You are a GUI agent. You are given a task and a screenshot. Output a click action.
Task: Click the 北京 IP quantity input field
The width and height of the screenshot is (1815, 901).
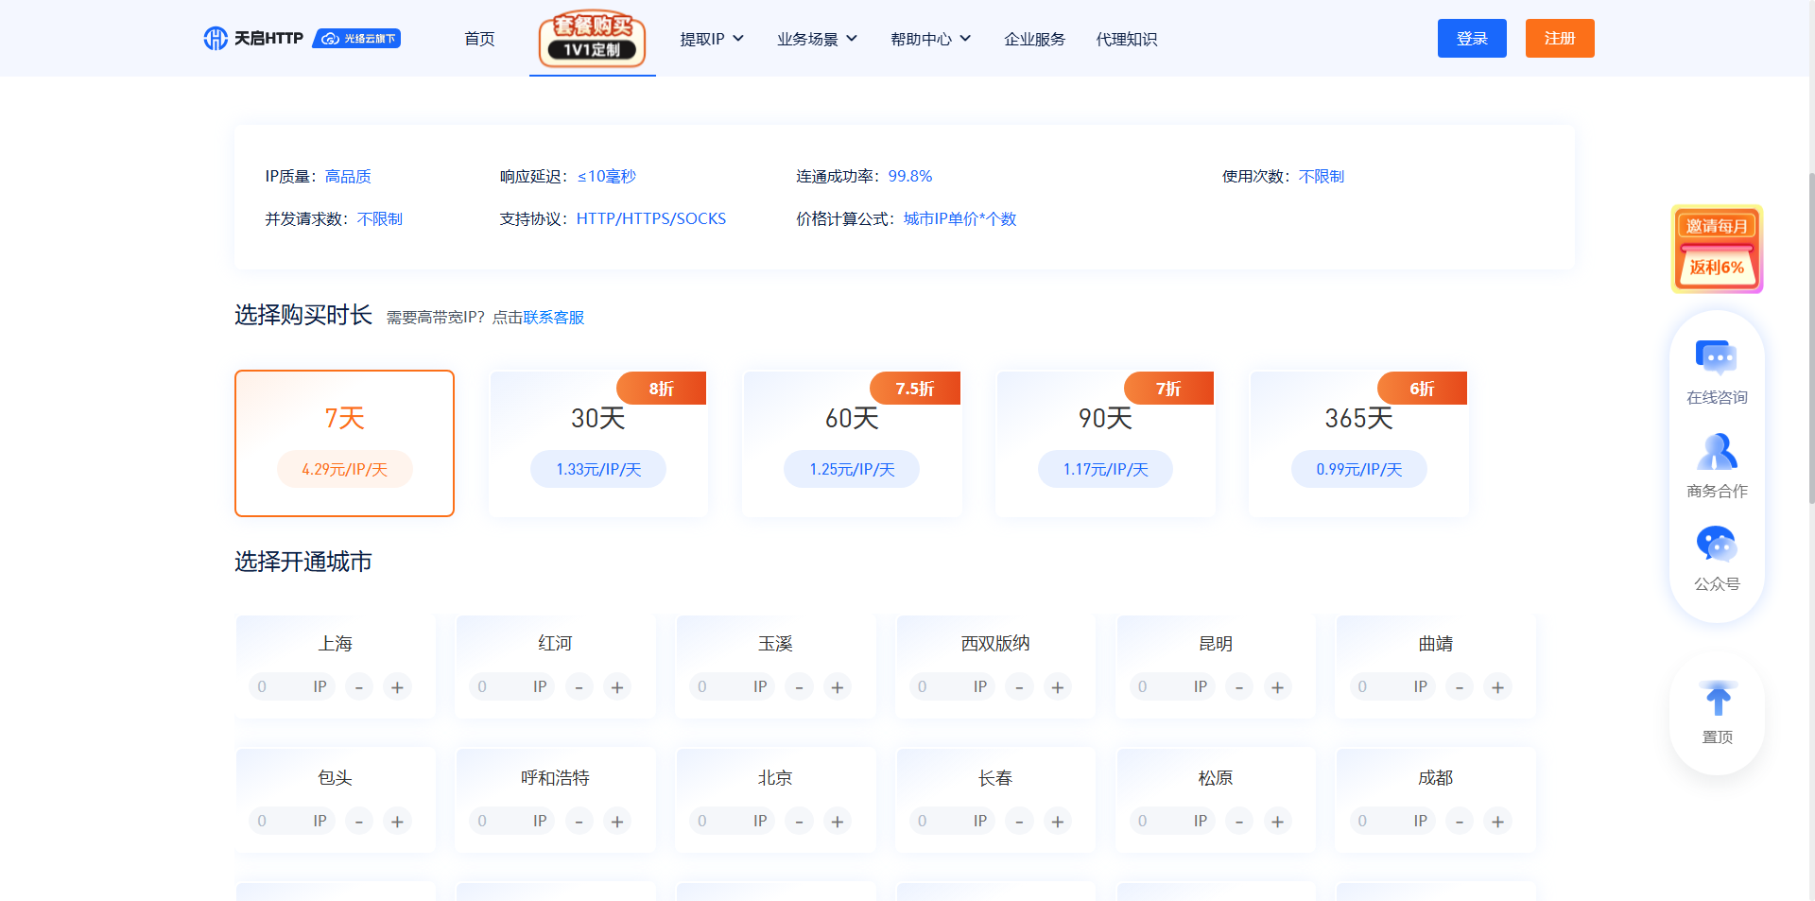pos(718,822)
